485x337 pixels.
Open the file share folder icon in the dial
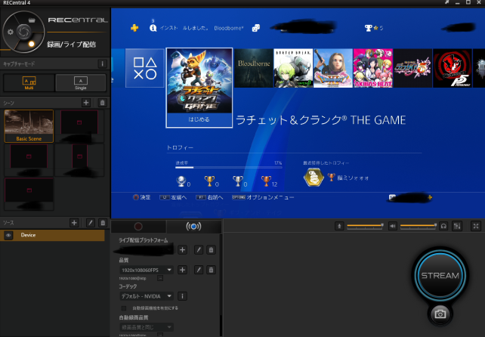click(32, 20)
